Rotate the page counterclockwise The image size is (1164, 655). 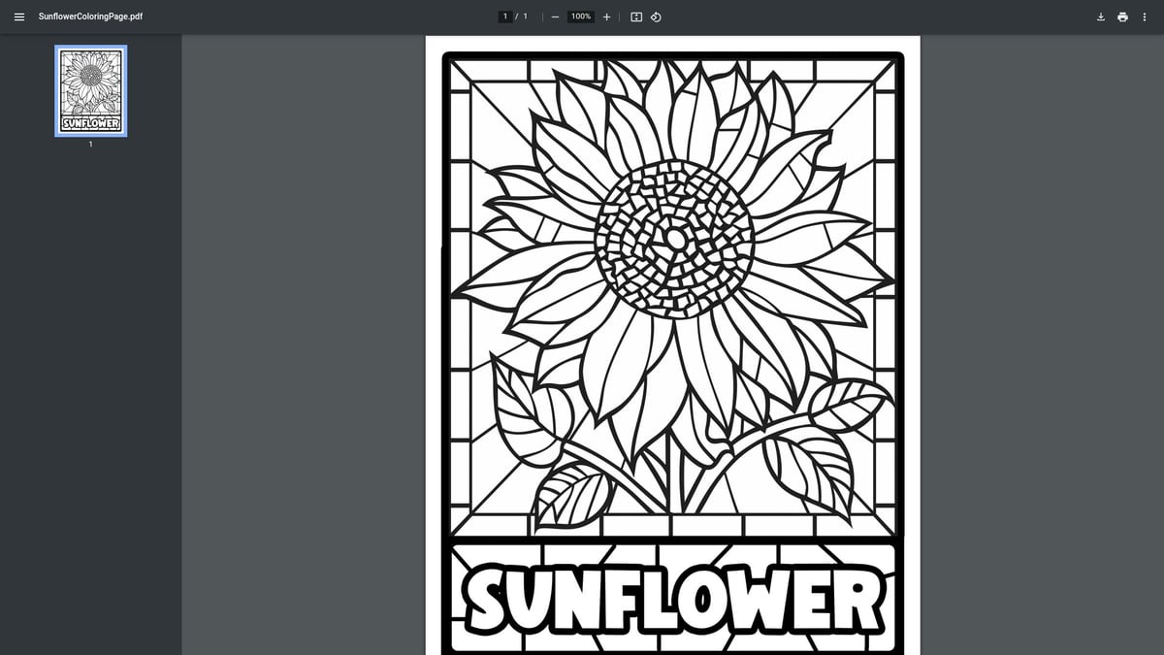click(656, 16)
